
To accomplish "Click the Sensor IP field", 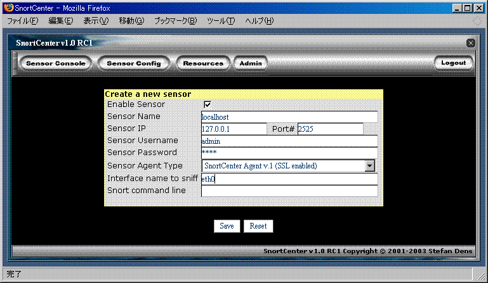I will coord(234,129).
